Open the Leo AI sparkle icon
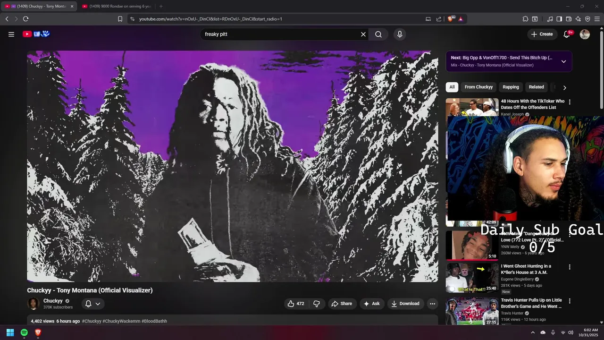The width and height of the screenshot is (604, 340). (578, 19)
